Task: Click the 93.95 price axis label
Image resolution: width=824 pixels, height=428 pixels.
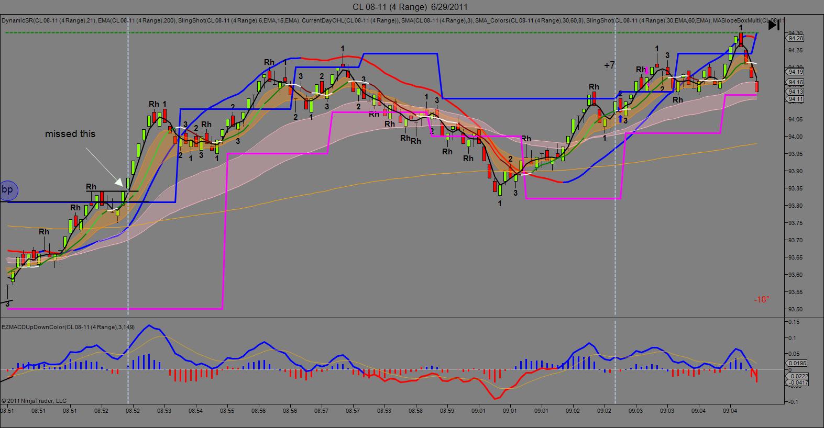Action: click(x=795, y=154)
